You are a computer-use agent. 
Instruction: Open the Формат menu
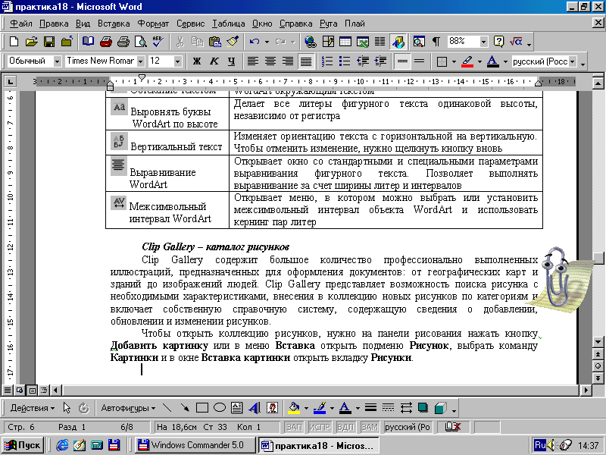[154, 24]
